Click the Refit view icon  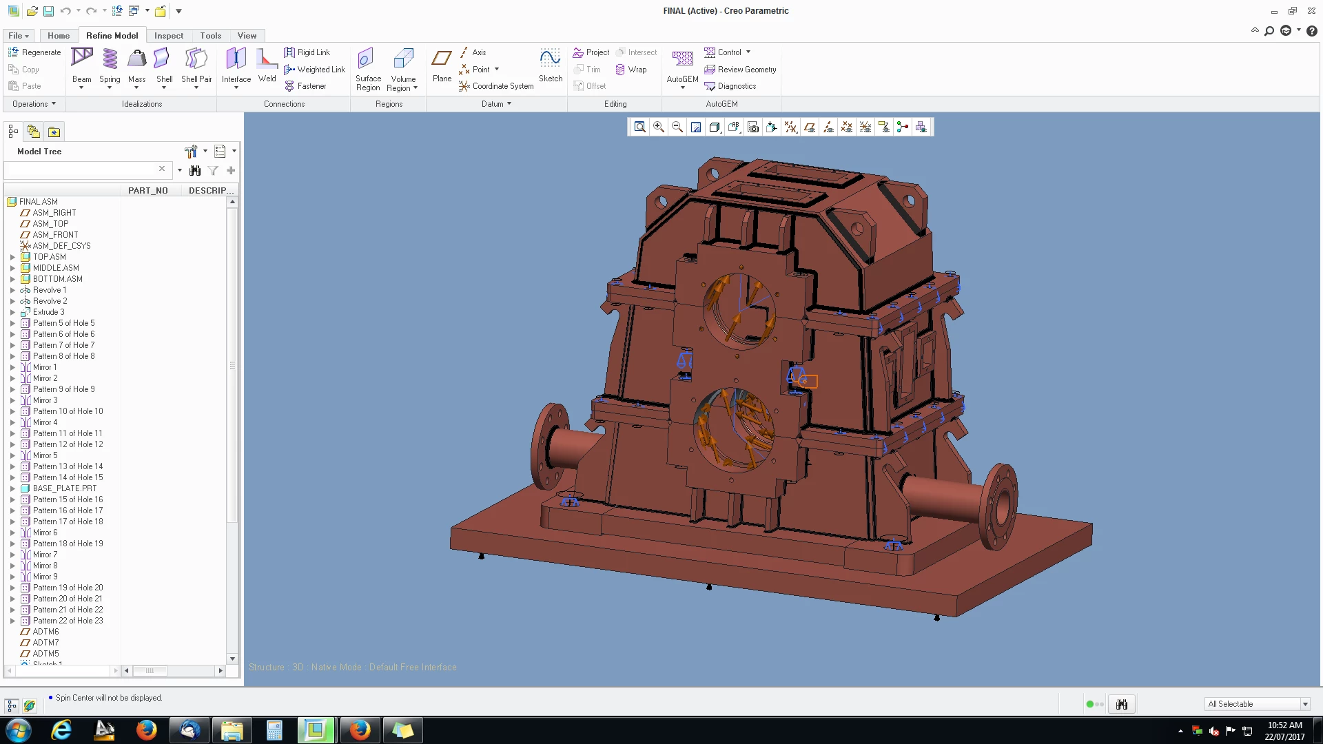(x=640, y=127)
